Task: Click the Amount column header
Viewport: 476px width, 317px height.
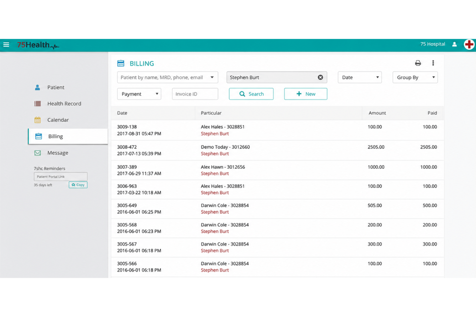Action: 377,113
